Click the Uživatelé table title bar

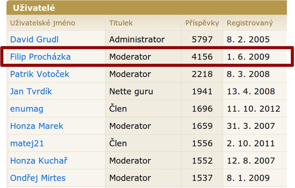click(x=147, y=8)
